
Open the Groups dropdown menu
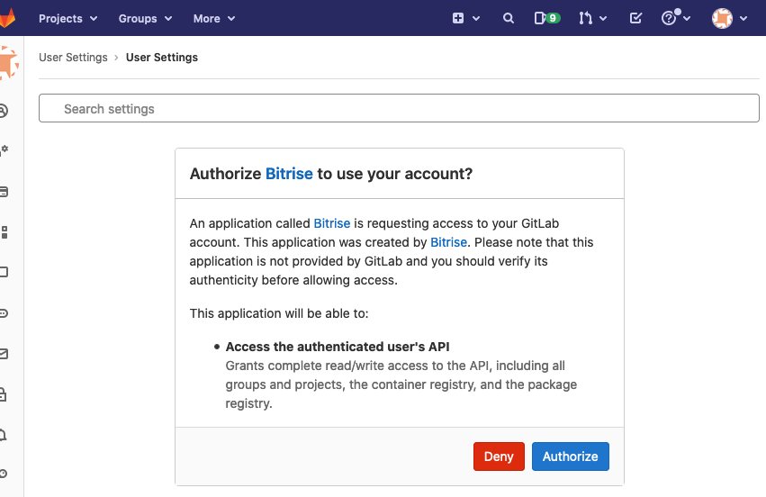145,19
